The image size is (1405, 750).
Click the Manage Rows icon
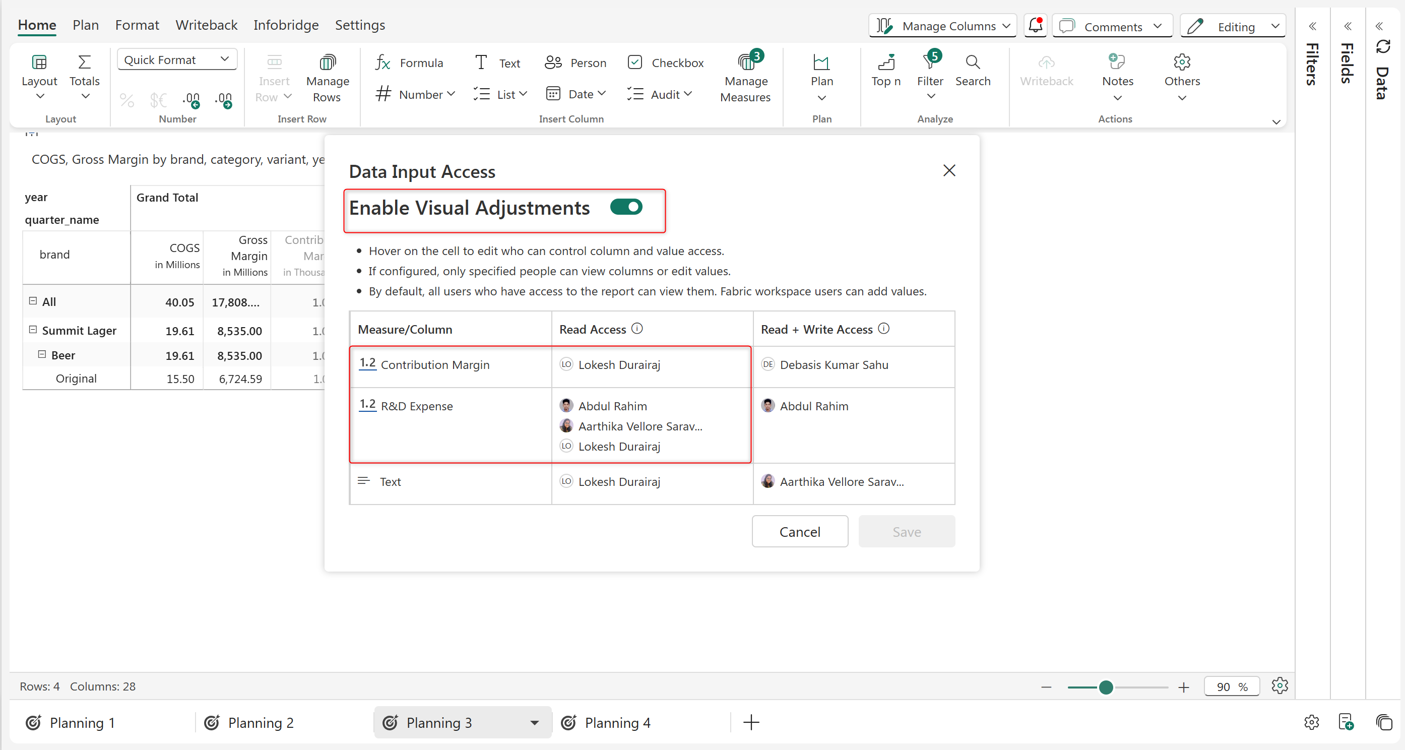[x=327, y=62]
